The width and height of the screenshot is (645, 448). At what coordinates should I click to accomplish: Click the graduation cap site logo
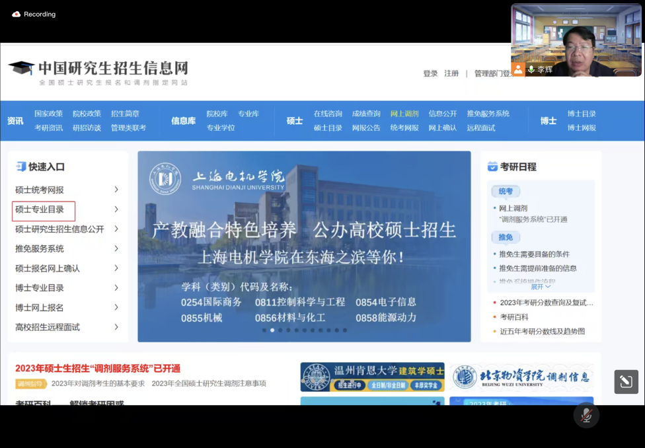coord(21,68)
